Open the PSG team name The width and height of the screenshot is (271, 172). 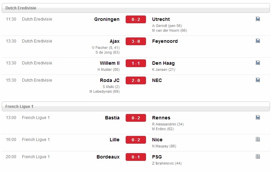click(x=157, y=157)
